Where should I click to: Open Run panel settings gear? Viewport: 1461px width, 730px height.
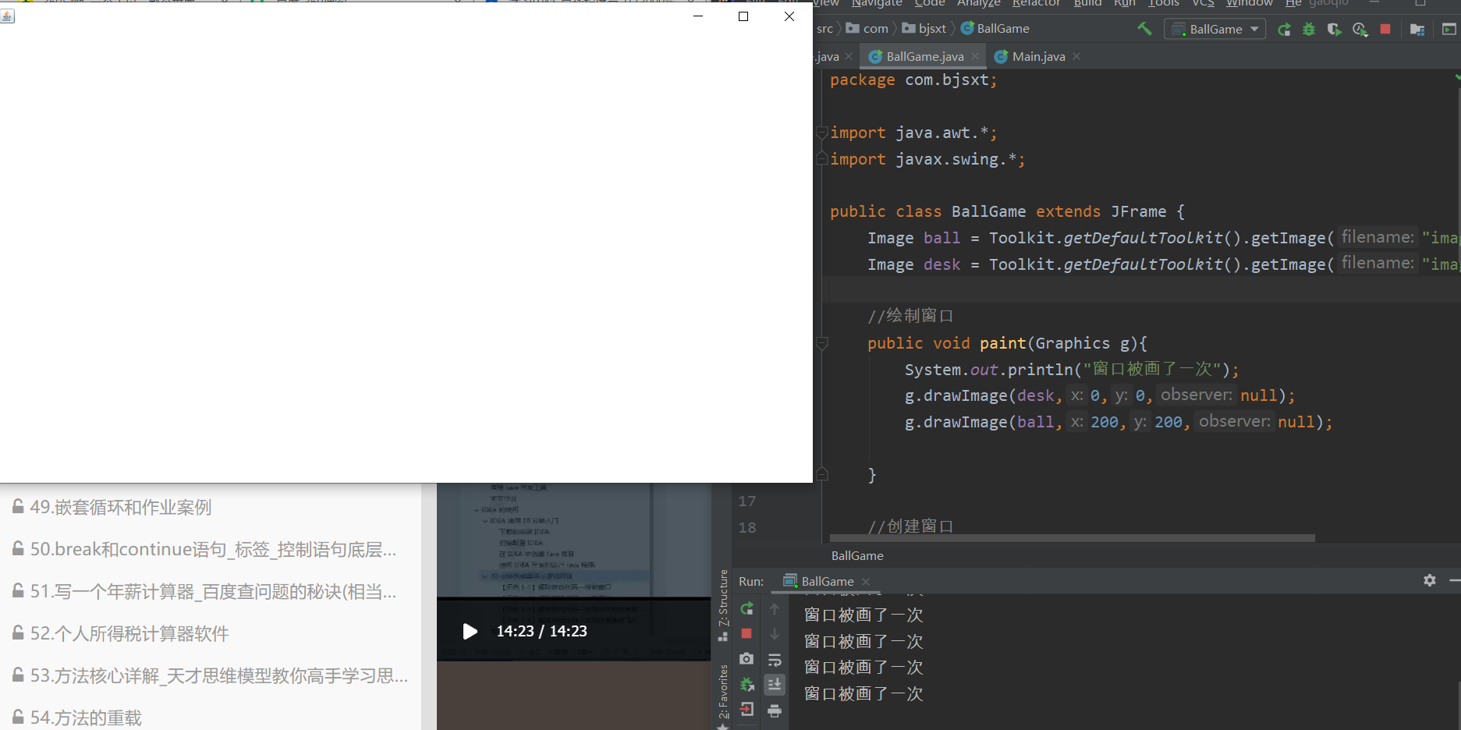coord(1429,580)
